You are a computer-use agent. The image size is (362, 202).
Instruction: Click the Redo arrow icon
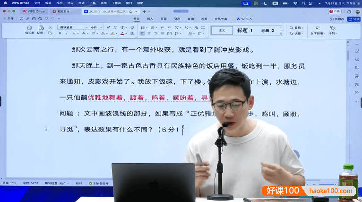[53, 18]
